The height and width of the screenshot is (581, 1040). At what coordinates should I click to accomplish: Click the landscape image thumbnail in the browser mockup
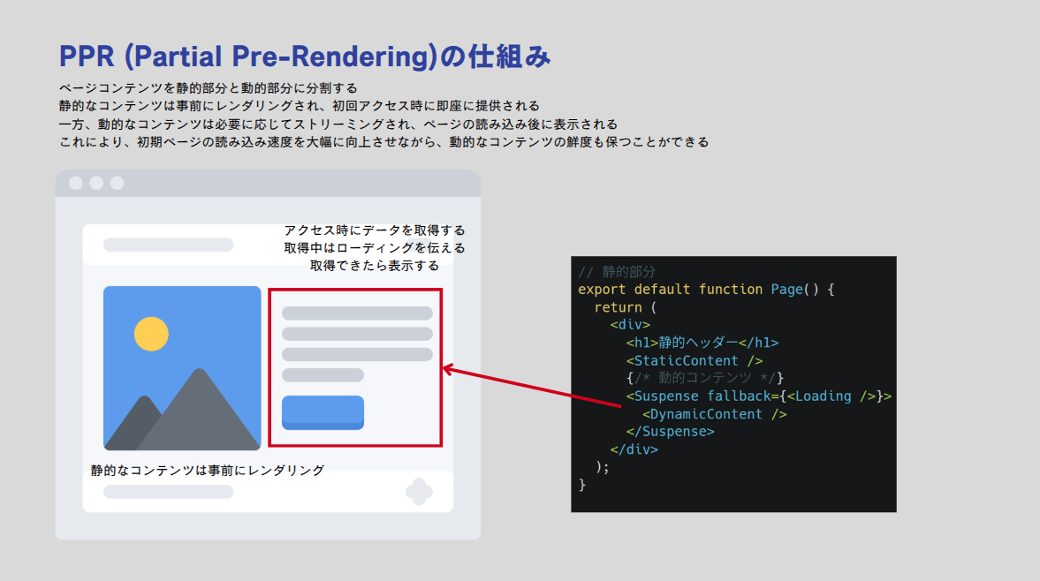point(182,368)
